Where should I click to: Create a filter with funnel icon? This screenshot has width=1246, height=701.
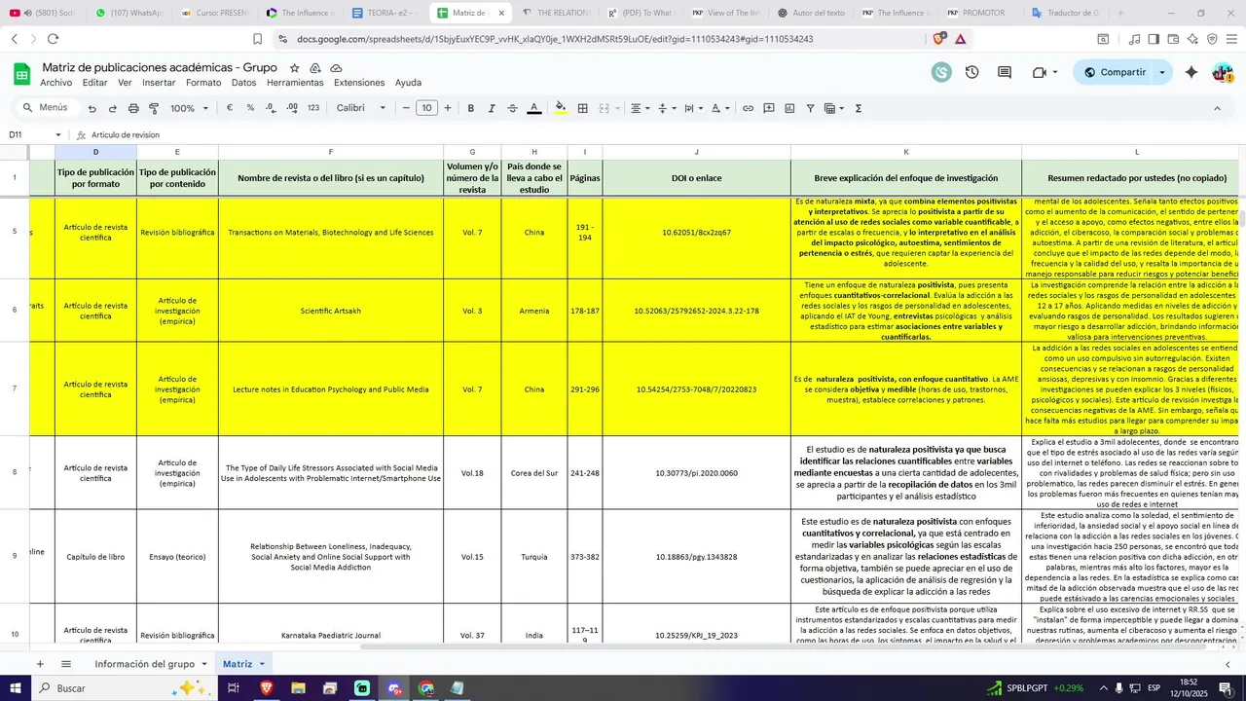pos(810,108)
